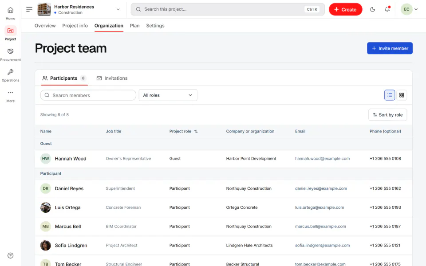The width and height of the screenshot is (426, 266).
Task: Focus the Search this project field
Action: click(x=228, y=9)
